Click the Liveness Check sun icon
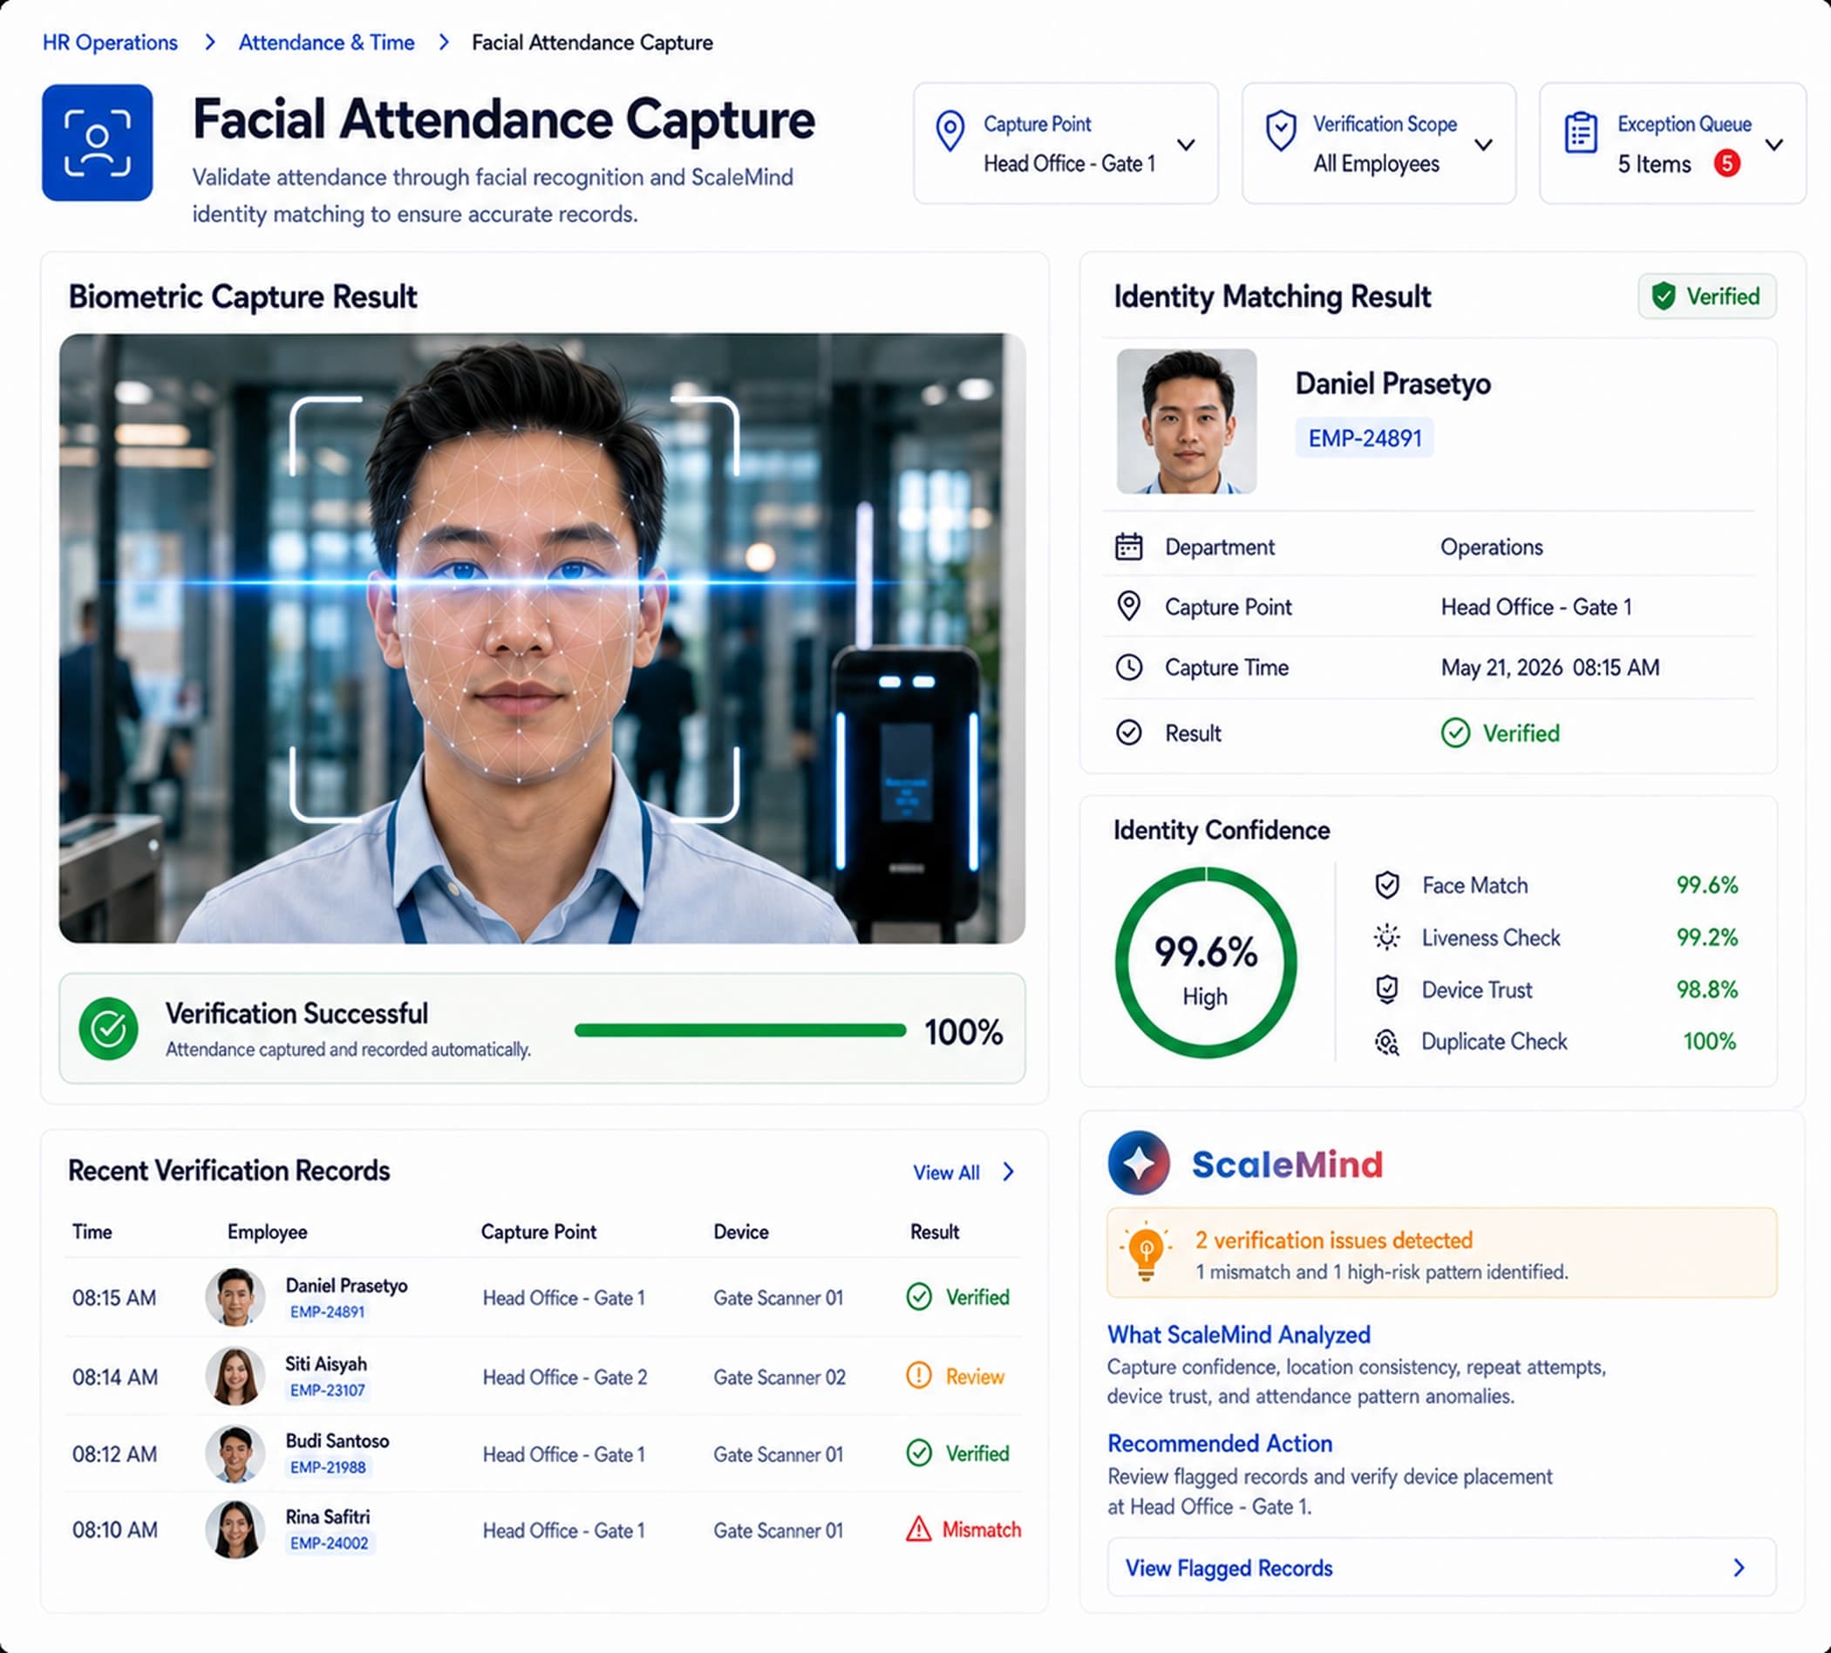This screenshot has width=1831, height=1653. click(x=1387, y=937)
